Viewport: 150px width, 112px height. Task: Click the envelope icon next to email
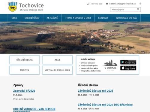tap(107, 4)
